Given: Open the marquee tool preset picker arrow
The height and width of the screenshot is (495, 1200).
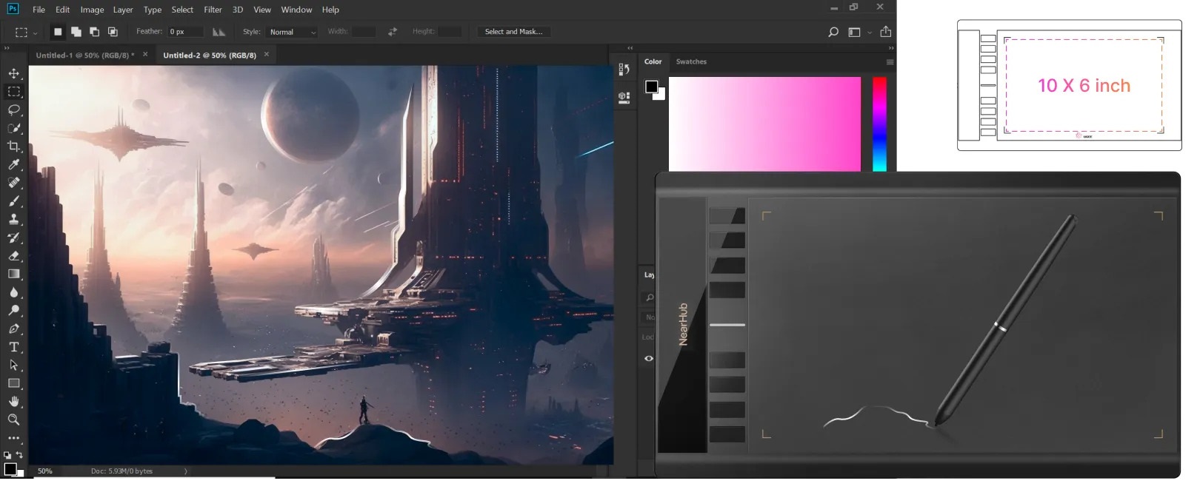Looking at the screenshot, I should [35, 33].
